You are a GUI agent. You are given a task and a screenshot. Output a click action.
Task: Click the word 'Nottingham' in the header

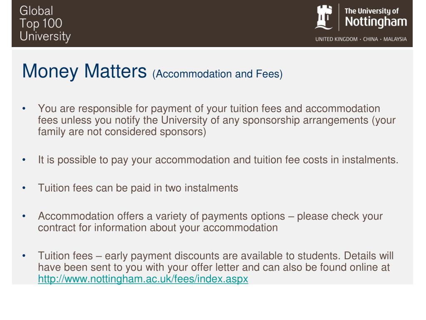(376, 22)
